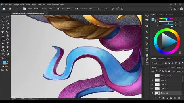Open the layer blend mode Normal dropdown
The height and width of the screenshot is (103, 184).
coord(160,67)
